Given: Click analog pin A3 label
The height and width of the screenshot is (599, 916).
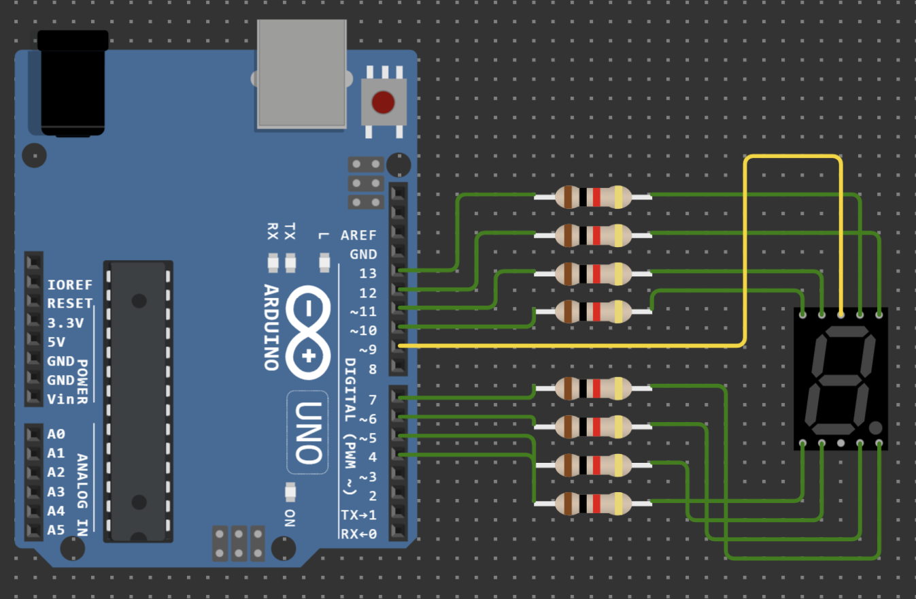Looking at the screenshot, I should [56, 491].
